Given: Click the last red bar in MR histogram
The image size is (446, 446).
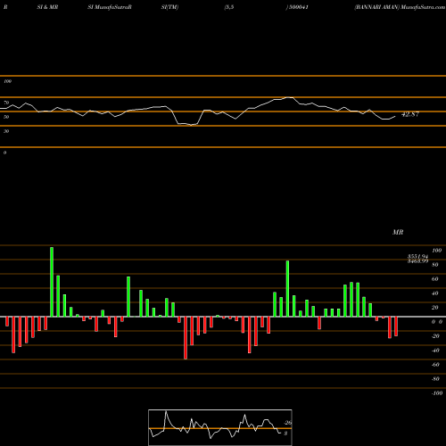Looking at the screenshot, I should click(x=396, y=326).
